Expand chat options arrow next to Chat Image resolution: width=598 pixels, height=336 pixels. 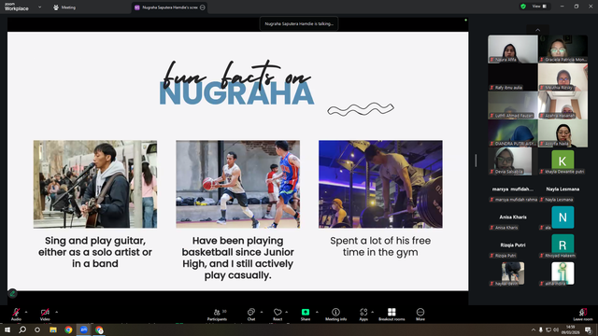point(262,312)
